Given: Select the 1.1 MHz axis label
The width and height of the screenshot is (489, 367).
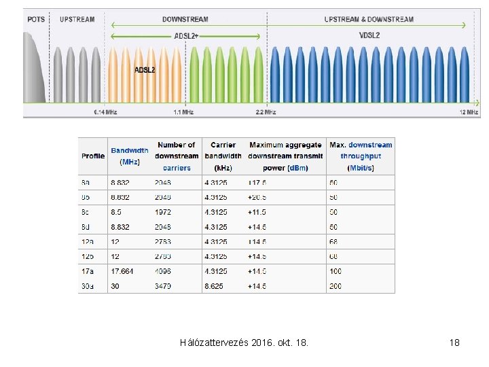Looking at the screenshot, I should 183,112.
